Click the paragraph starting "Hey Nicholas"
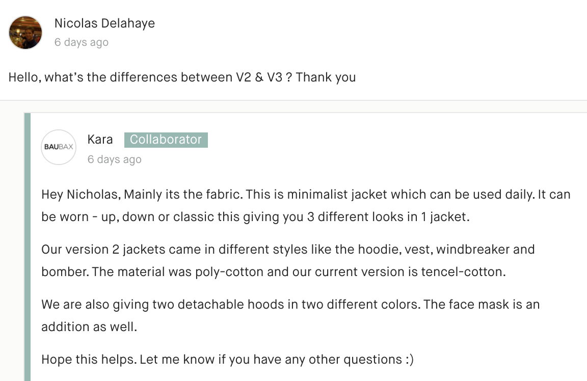Viewport: 587px width, 381px height. [306, 205]
